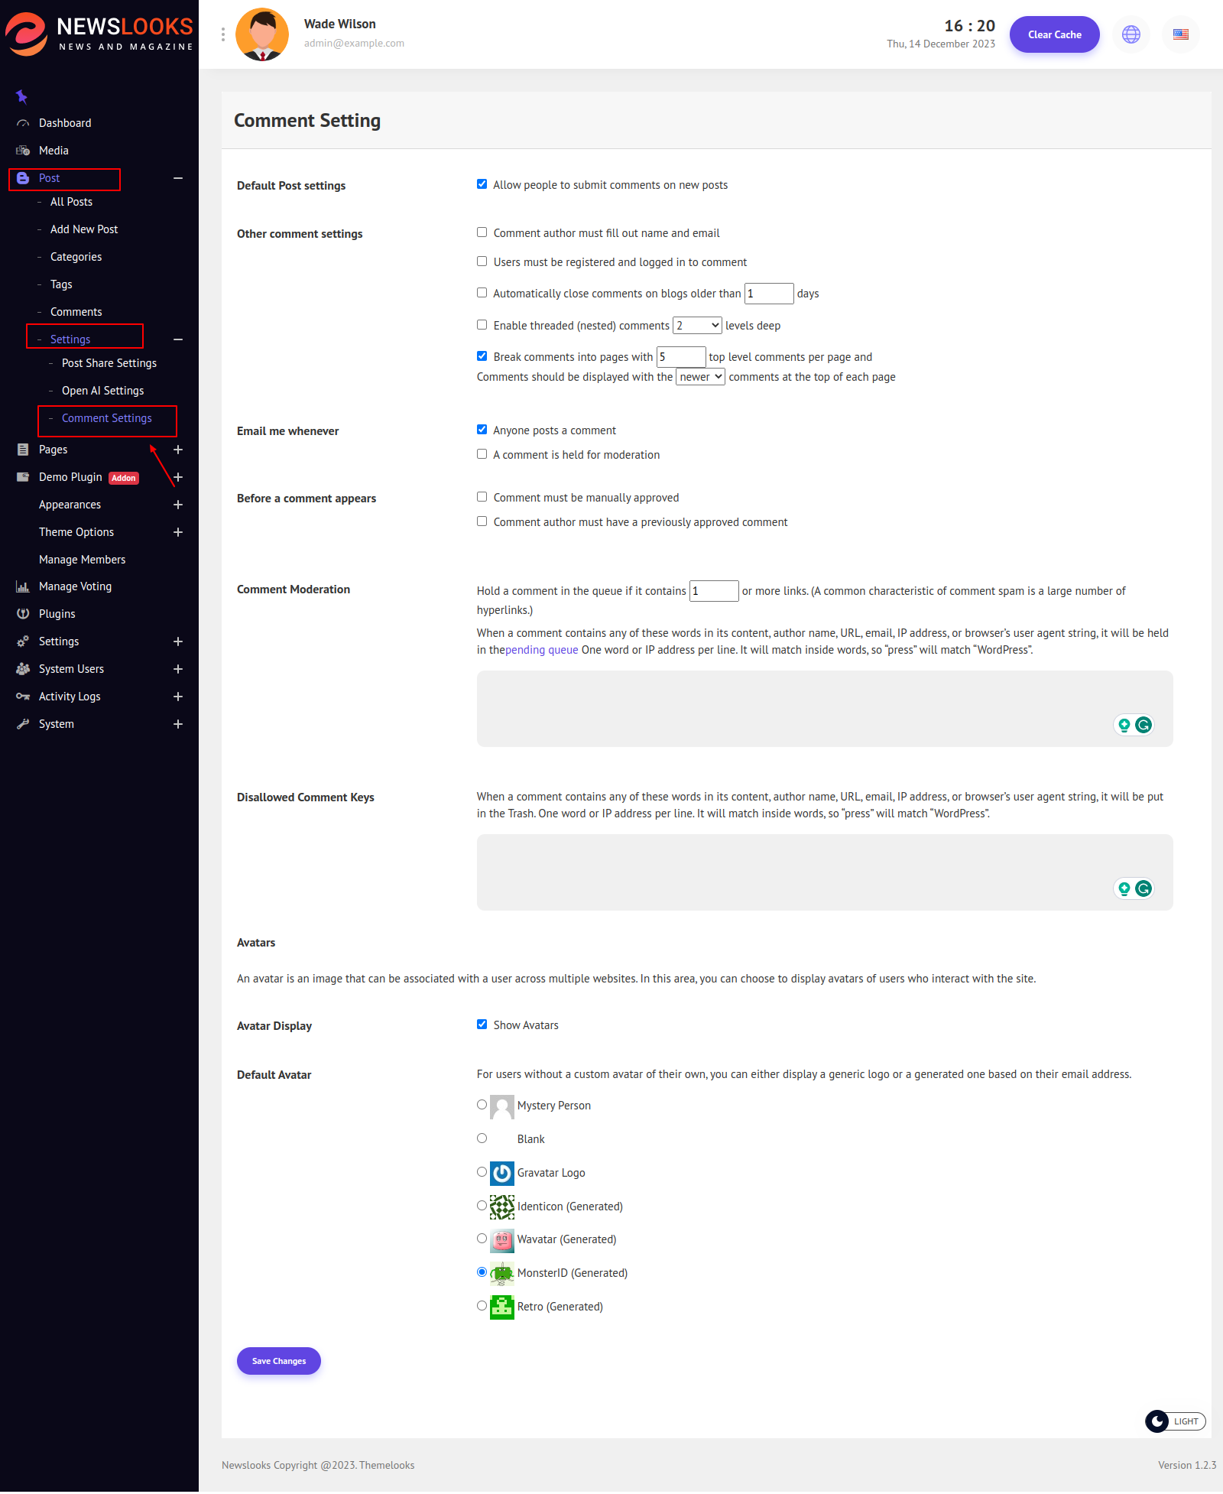Click the Gravatar Logo image
Screen dimensions: 1223x1494
[501, 1173]
